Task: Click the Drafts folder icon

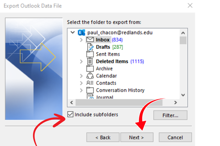Action: tap(90, 47)
